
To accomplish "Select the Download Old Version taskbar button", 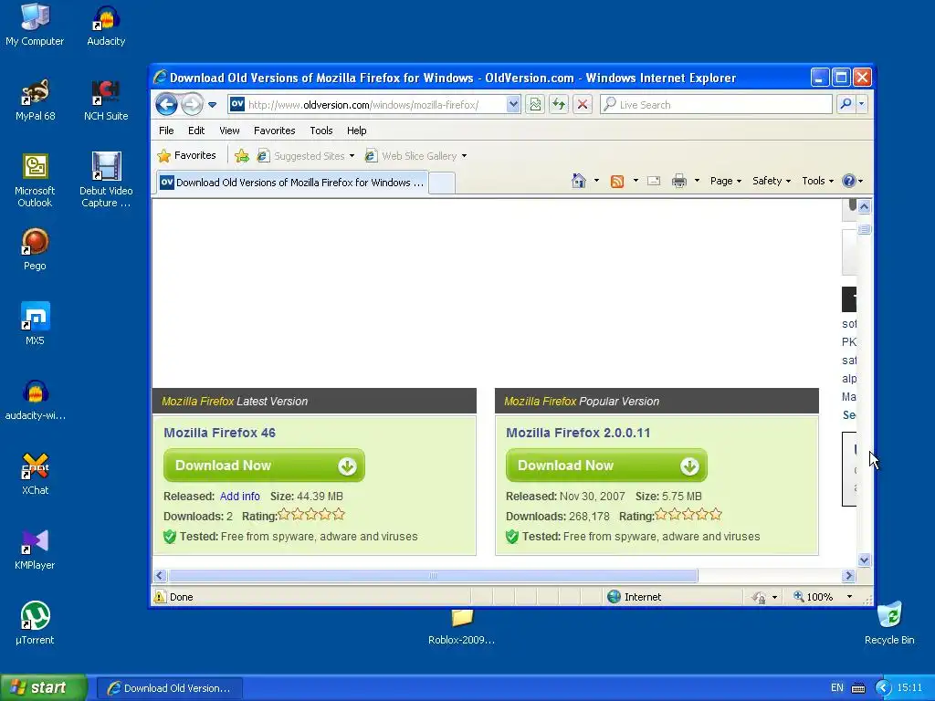I will point(169,688).
